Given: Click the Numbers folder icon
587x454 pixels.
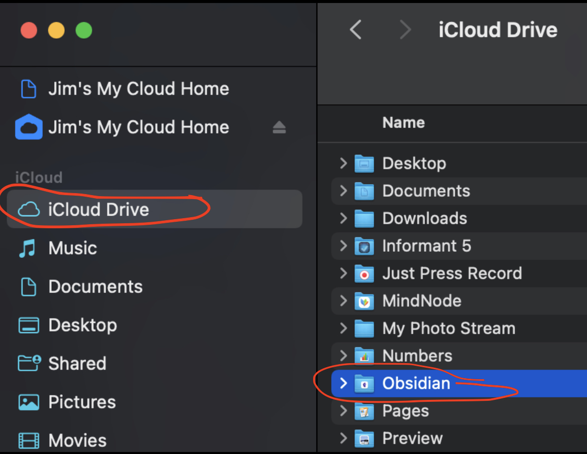Looking at the screenshot, I should pos(364,356).
